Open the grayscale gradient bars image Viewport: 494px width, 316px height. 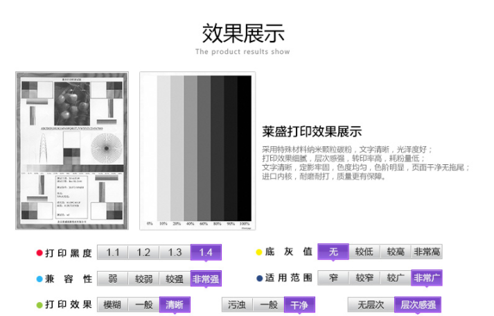197,150
